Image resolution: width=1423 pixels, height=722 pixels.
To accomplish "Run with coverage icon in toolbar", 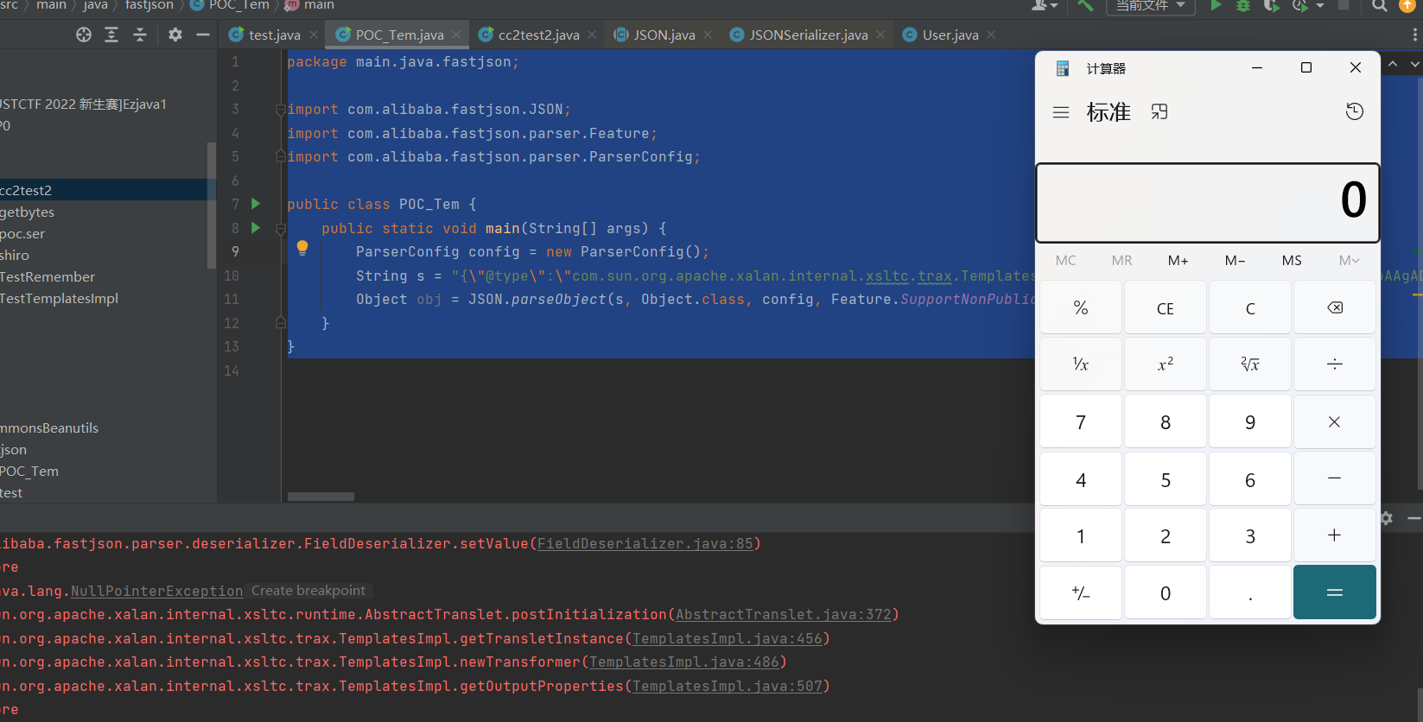I will [x=1271, y=5].
